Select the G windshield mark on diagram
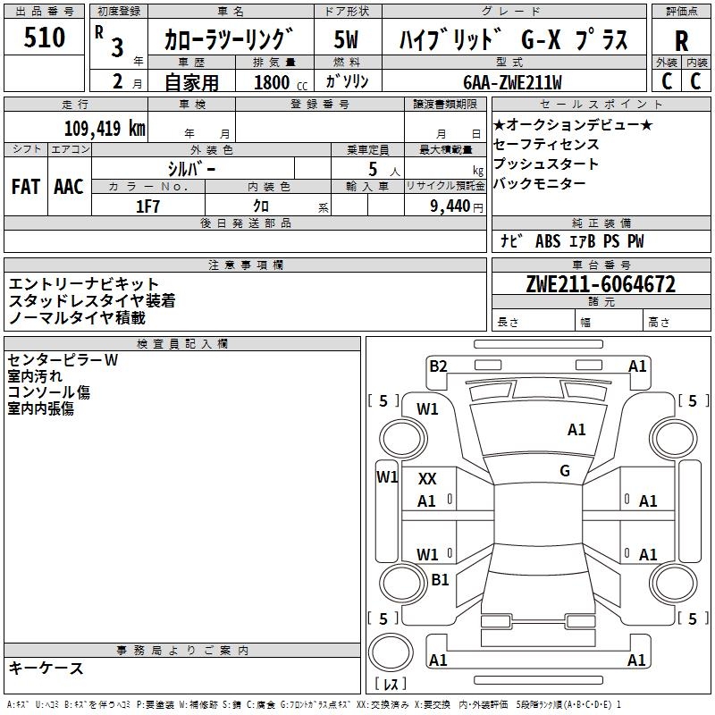 (565, 471)
